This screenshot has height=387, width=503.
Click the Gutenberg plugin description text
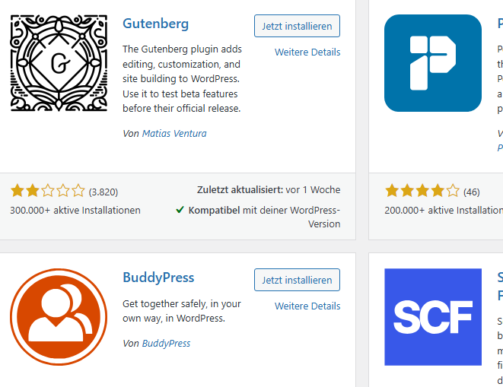(x=181, y=79)
